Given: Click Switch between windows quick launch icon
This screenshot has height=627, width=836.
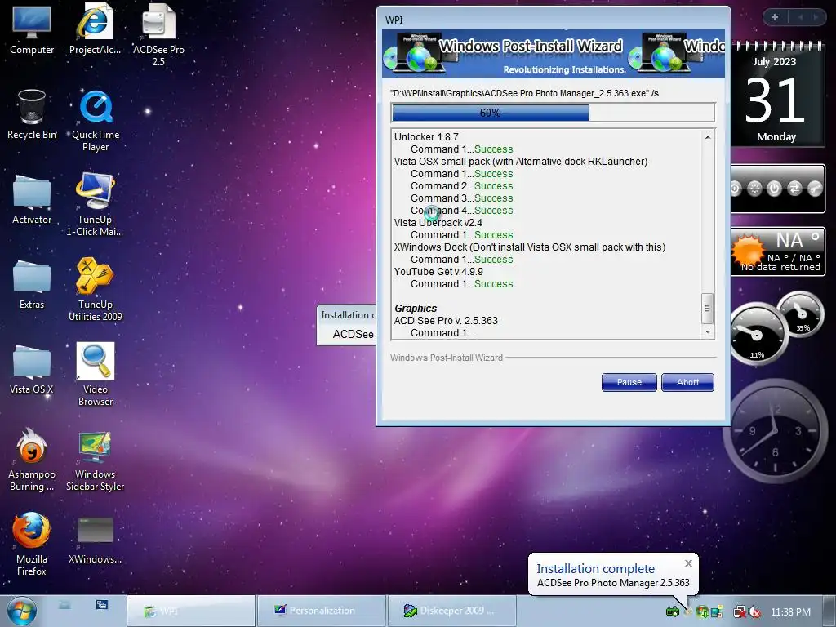Looking at the screenshot, I should [102, 605].
